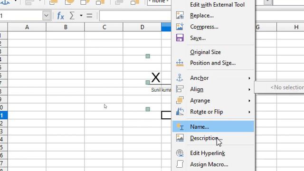304x171 pixels.
Task: Choose Original Size in context menu
Action: (x=205, y=52)
